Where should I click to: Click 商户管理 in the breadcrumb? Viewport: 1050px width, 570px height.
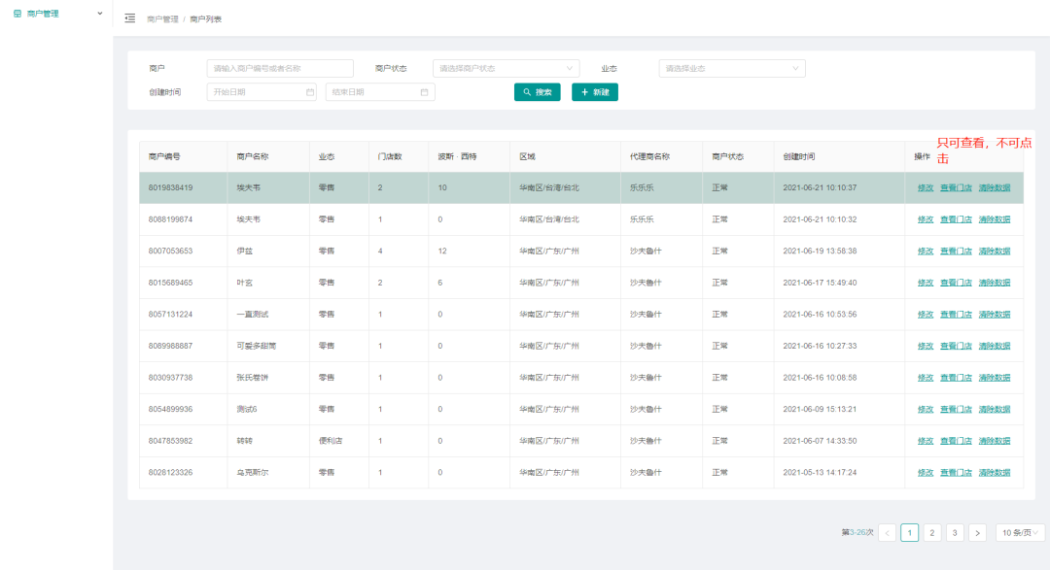[x=162, y=19]
